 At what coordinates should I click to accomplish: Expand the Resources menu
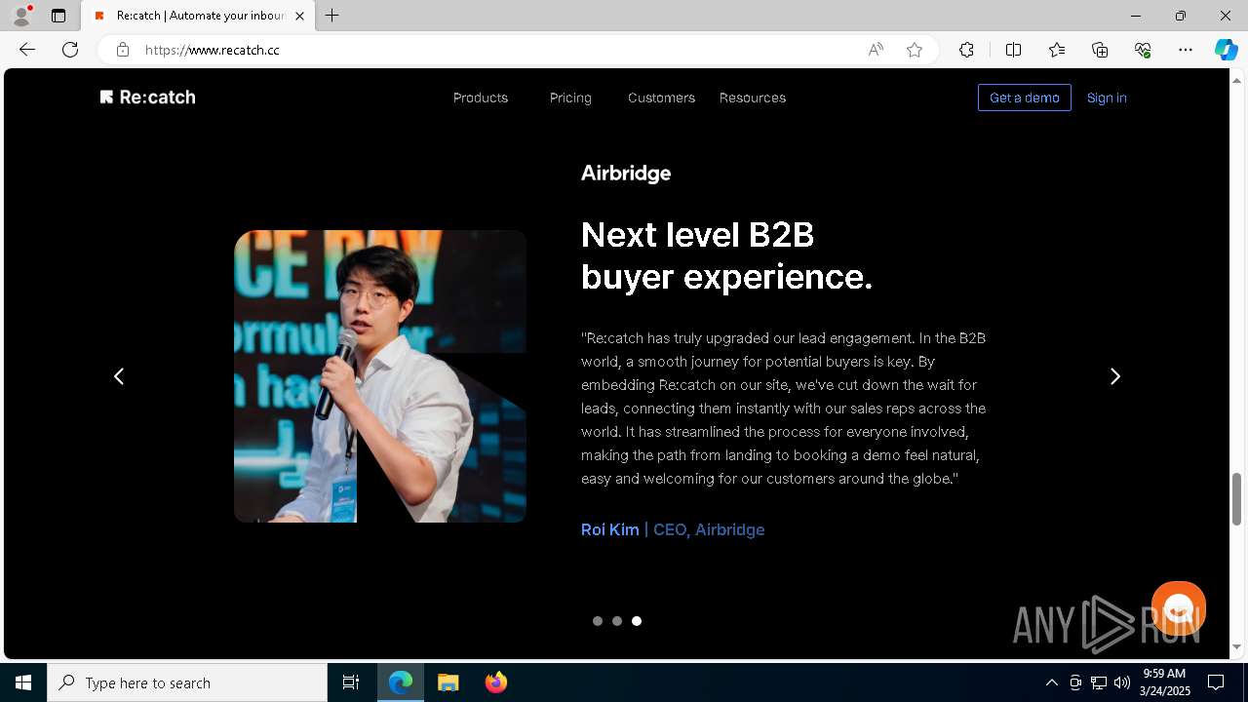pos(753,97)
